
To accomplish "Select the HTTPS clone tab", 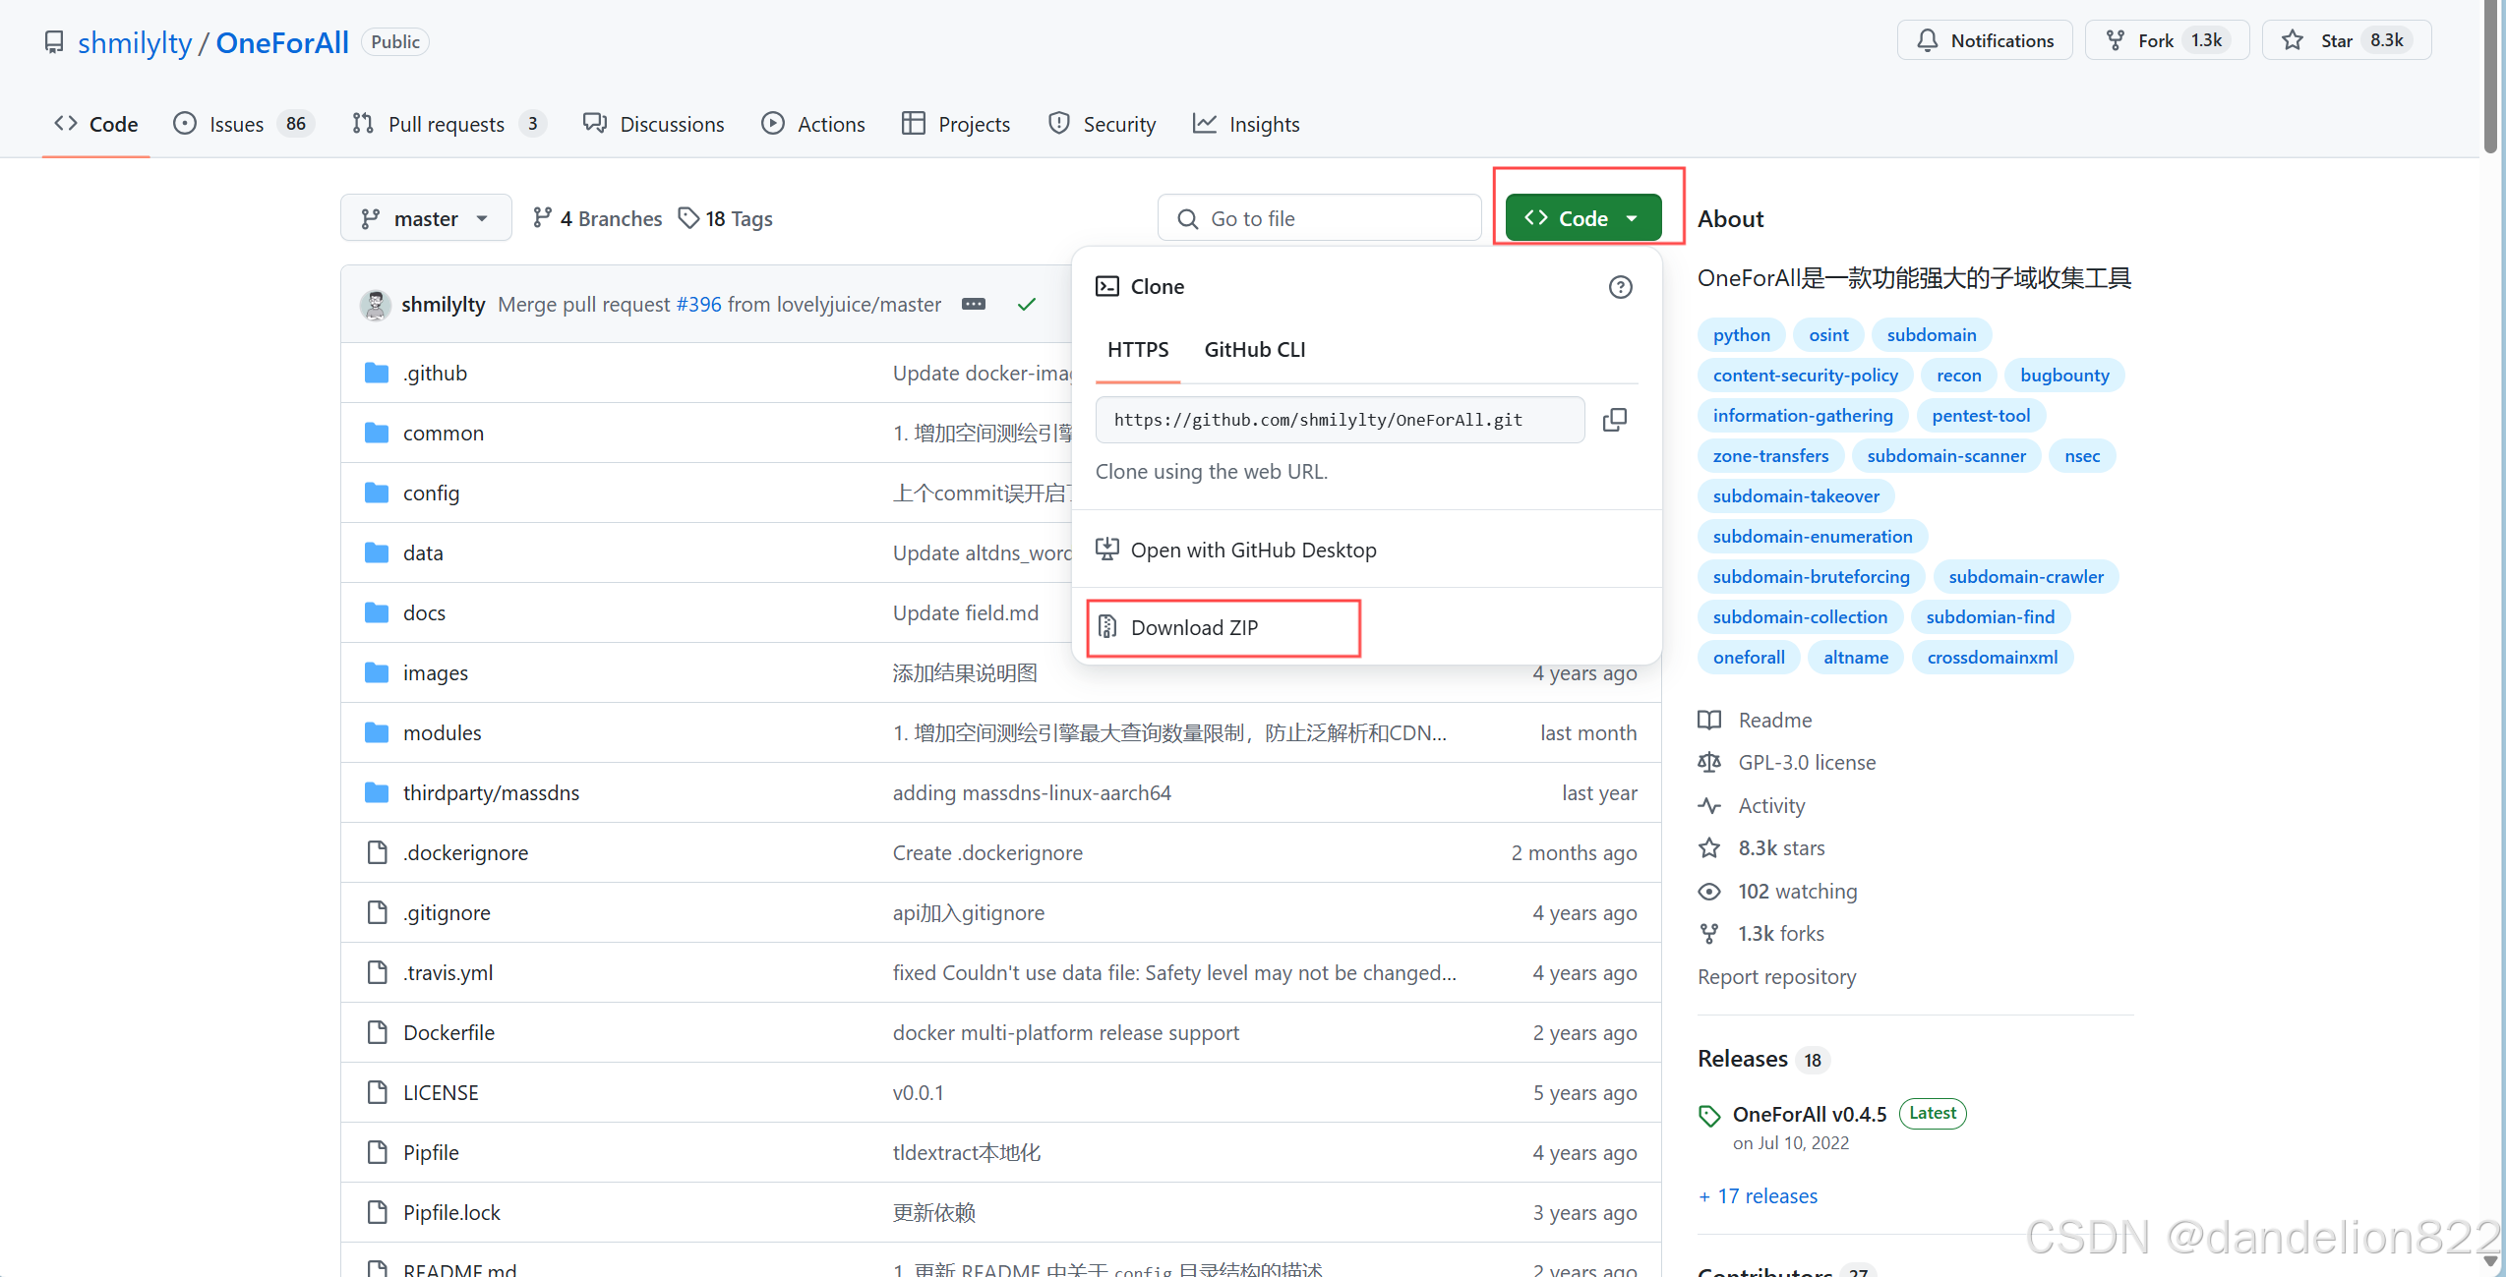I will point(1138,350).
